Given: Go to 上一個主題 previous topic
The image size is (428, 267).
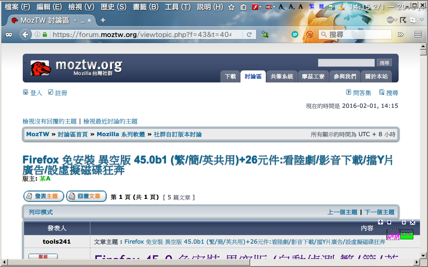Looking at the screenshot, I should pyautogui.click(x=342, y=212).
